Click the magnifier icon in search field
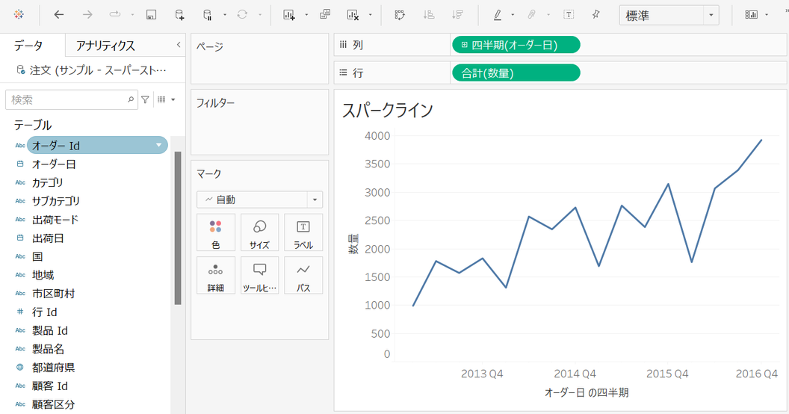 tap(130, 99)
